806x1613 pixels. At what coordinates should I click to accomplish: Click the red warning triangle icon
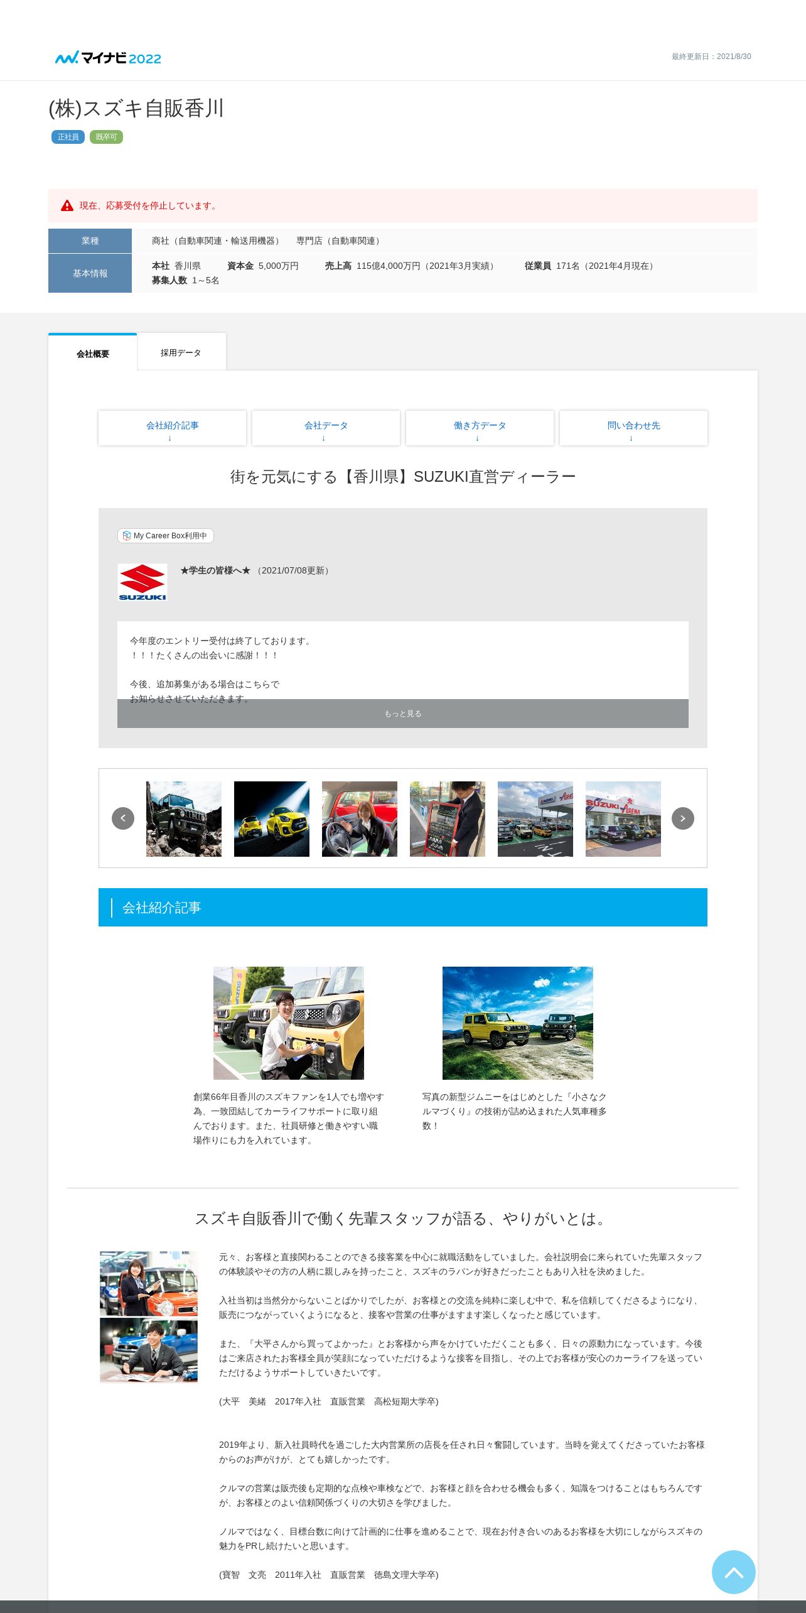[x=67, y=205]
